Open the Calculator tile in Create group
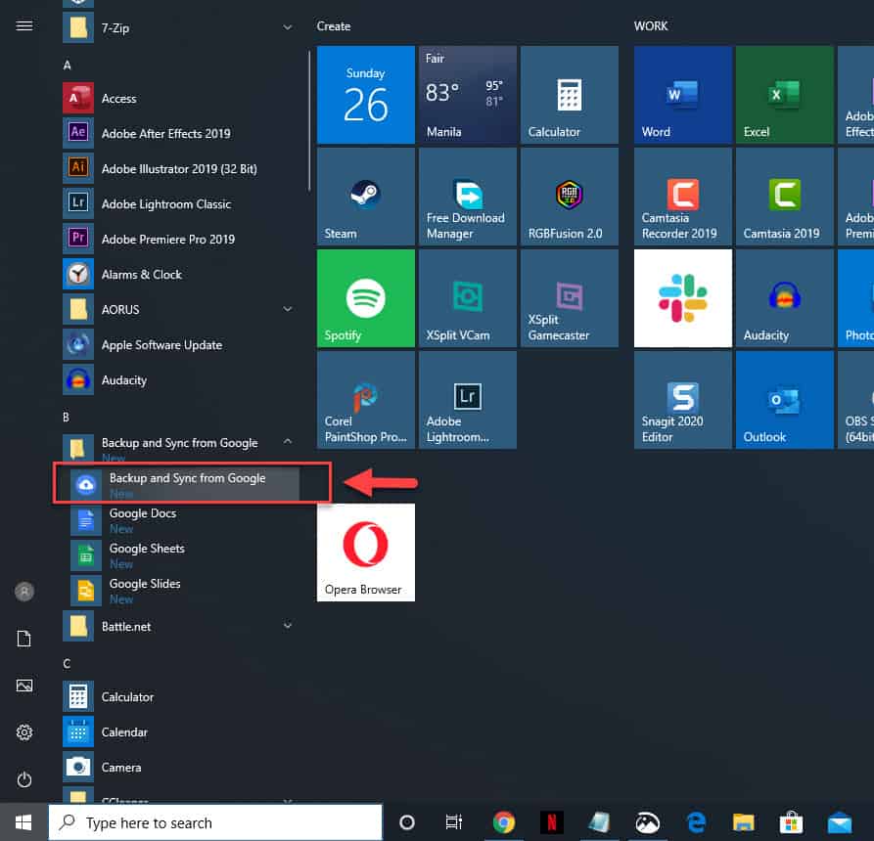 pos(569,95)
